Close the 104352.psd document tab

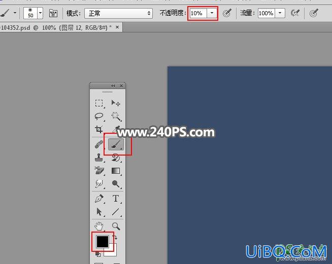point(117,27)
